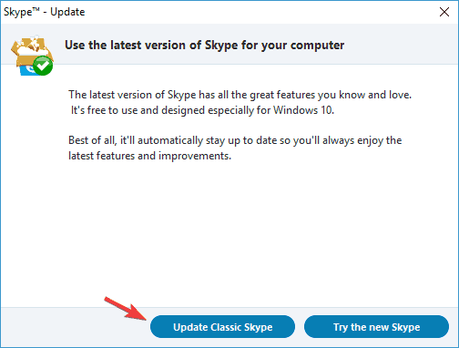Click the "Best of all" paragraph line
This screenshot has width=459, height=348.
[235, 140]
